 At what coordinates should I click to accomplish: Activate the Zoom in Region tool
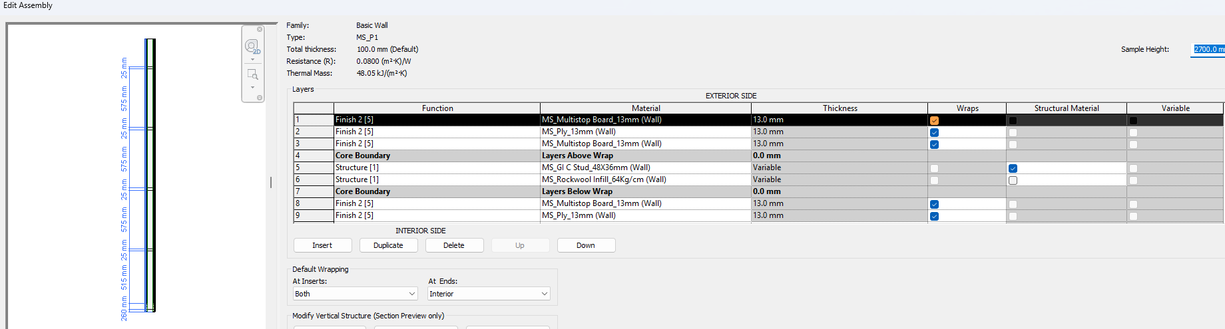[252, 74]
